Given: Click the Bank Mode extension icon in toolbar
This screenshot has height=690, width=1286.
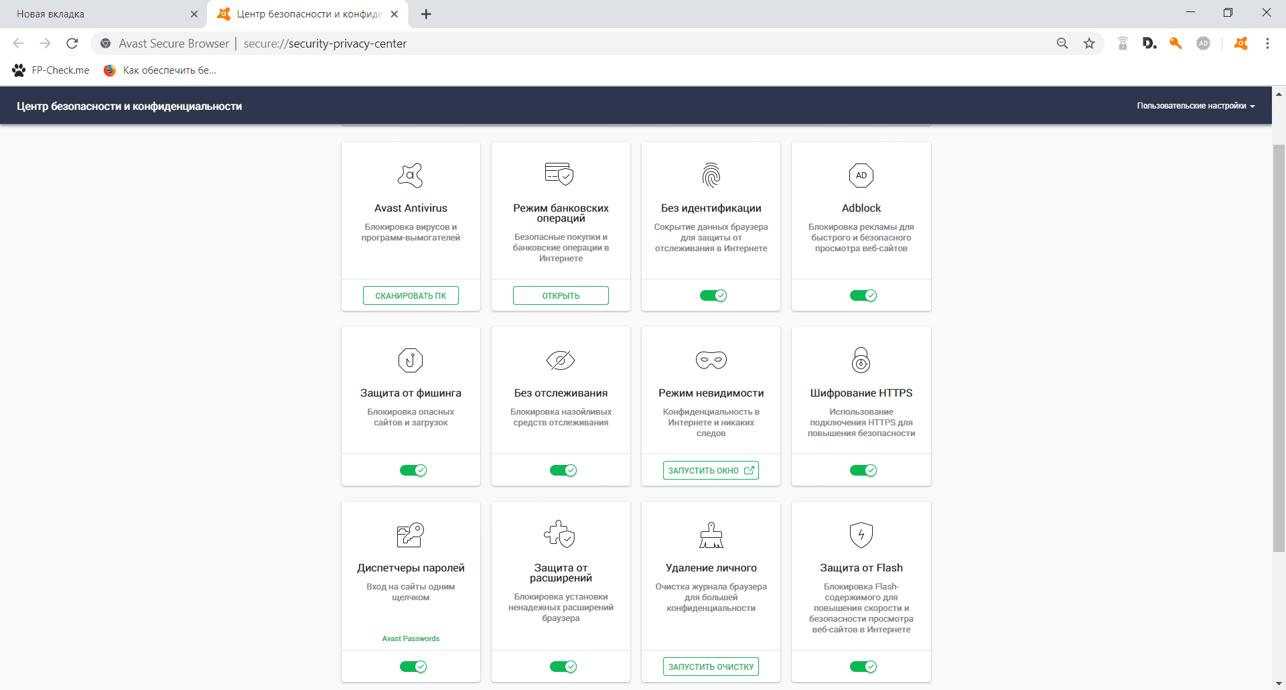Looking at the screenshot, I should coord(1123,44).
